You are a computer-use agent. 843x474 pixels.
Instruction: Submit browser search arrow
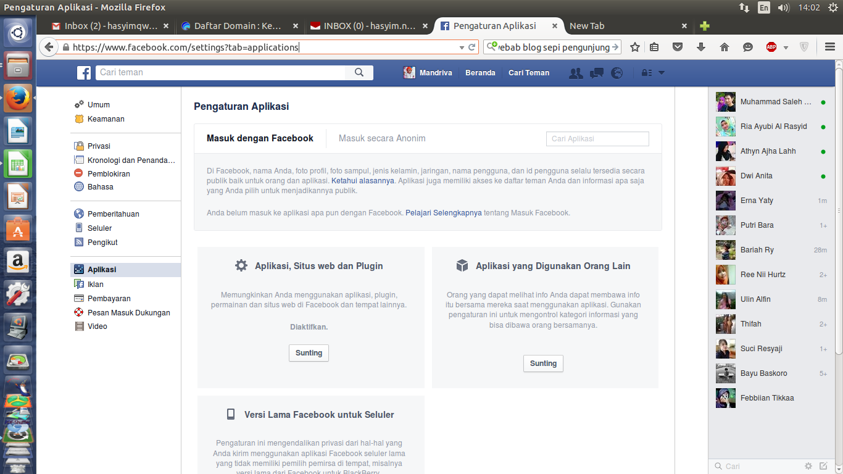[x=615, y=47]
